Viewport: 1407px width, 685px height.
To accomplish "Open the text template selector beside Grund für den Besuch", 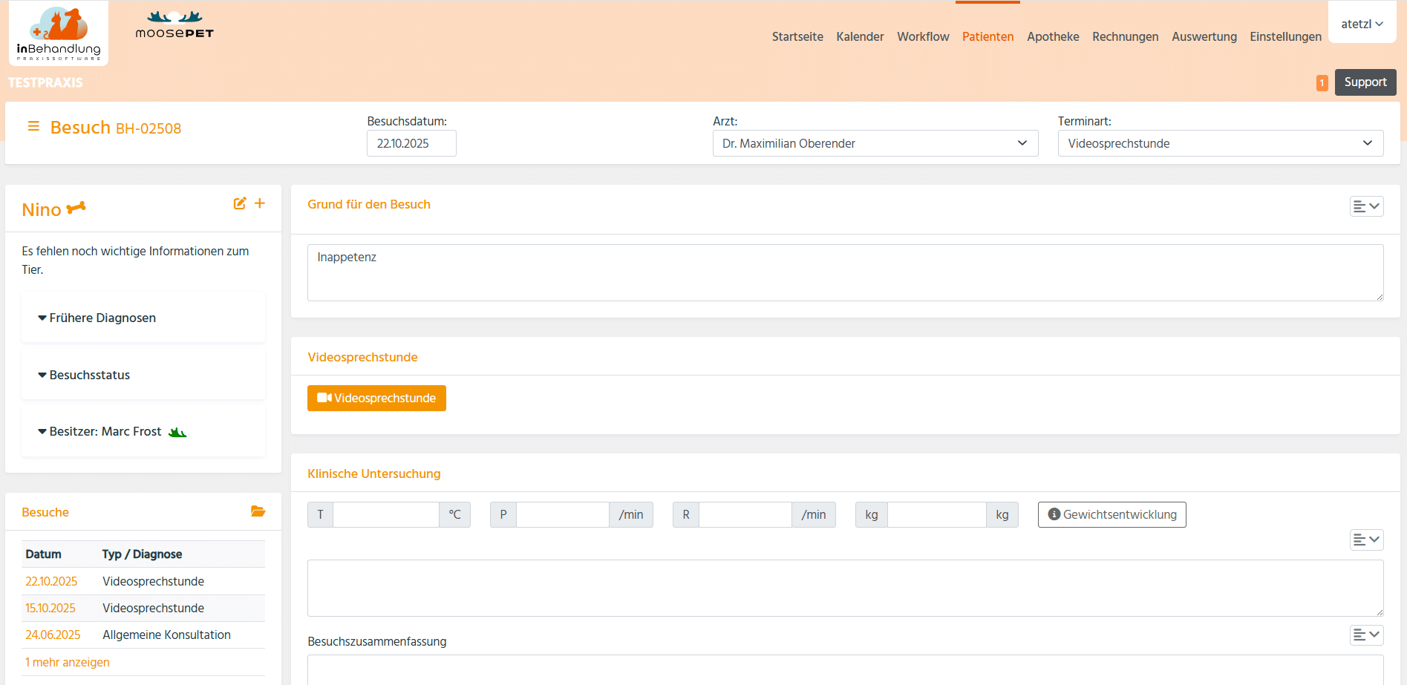I will click(x=1366, y=206).
